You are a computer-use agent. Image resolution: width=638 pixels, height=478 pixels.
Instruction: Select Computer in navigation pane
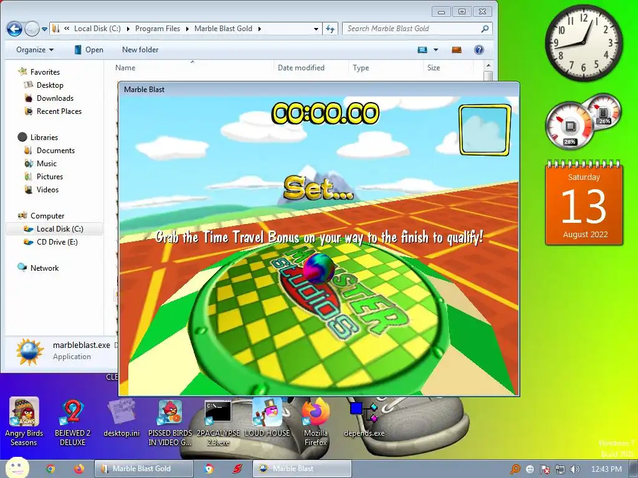click(x=47, y=216)
